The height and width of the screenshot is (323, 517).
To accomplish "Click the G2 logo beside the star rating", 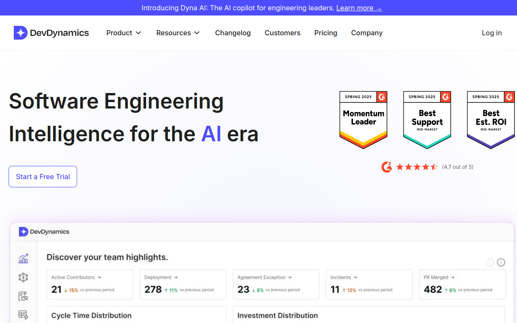I will pyautogui.click(x=386, y=167).
